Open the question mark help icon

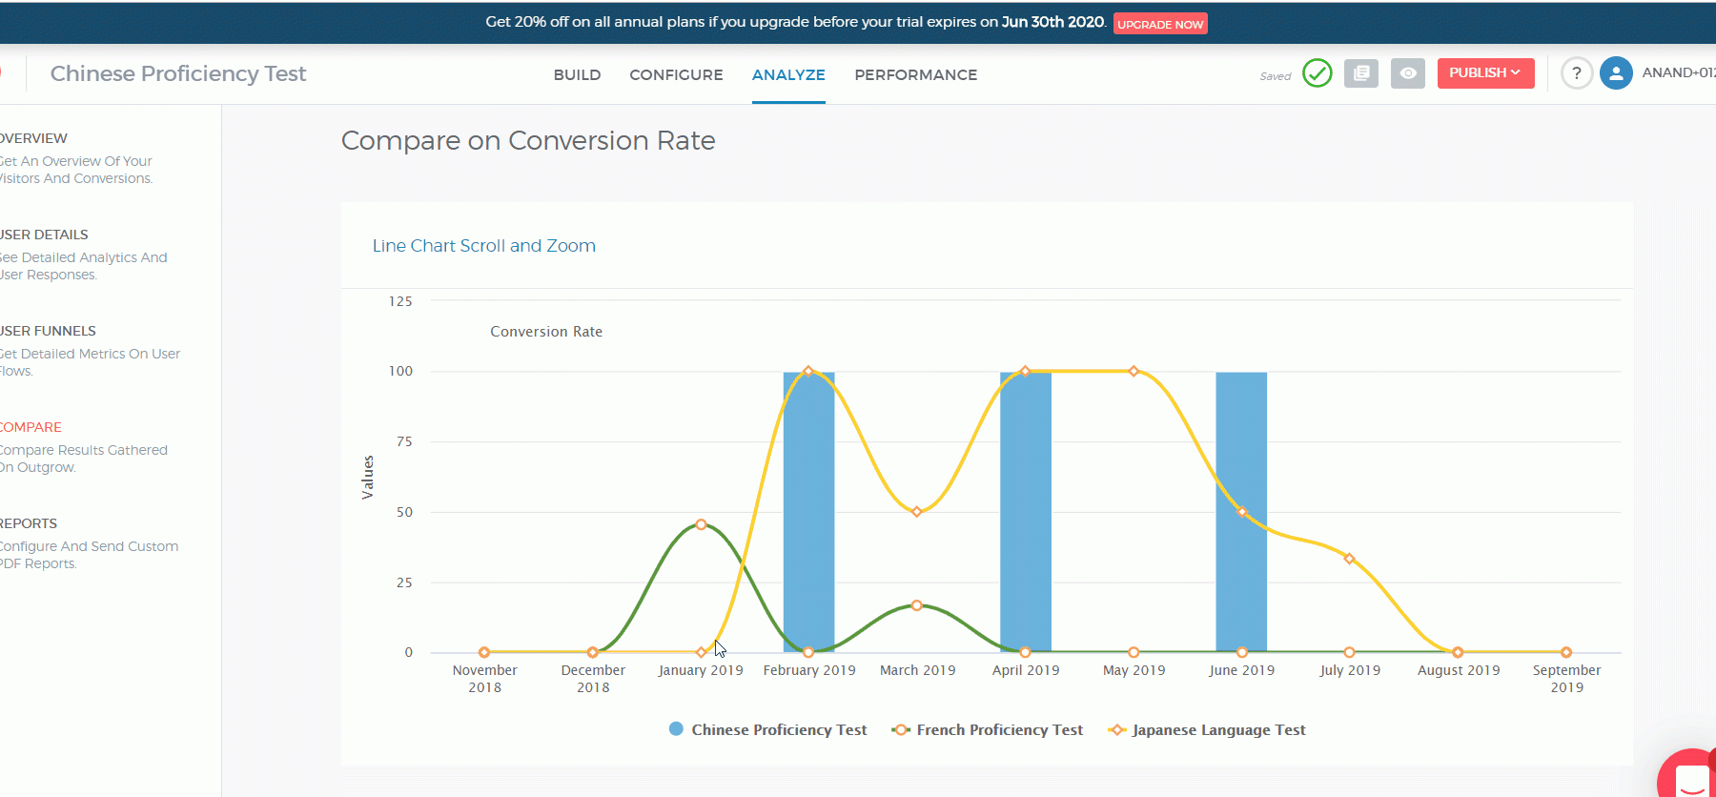[1577, 73]
